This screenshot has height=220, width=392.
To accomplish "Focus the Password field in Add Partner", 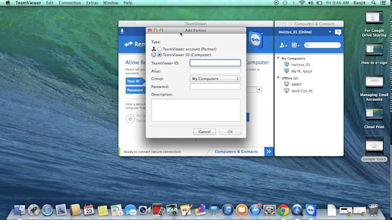I will [x=215, y=86].
